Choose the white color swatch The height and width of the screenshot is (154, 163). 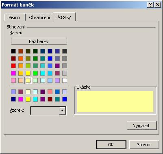click(65, 80)
